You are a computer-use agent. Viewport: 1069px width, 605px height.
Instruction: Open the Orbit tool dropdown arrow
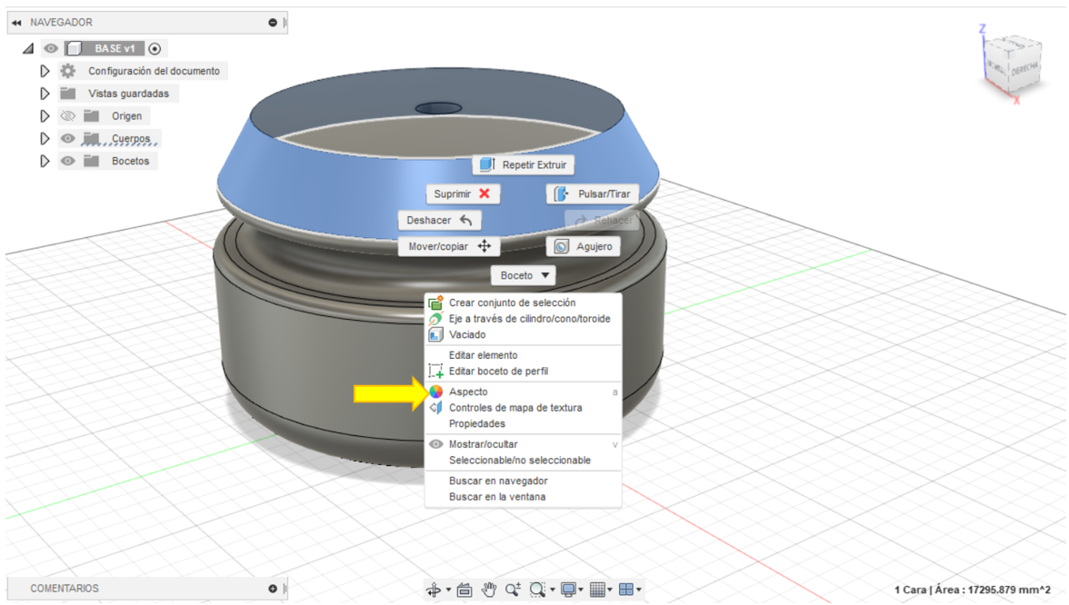pyautogui.click(x=449, y=590)
